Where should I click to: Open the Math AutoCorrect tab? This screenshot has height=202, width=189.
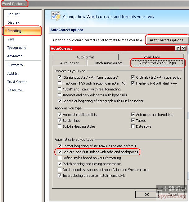(109, 63)
